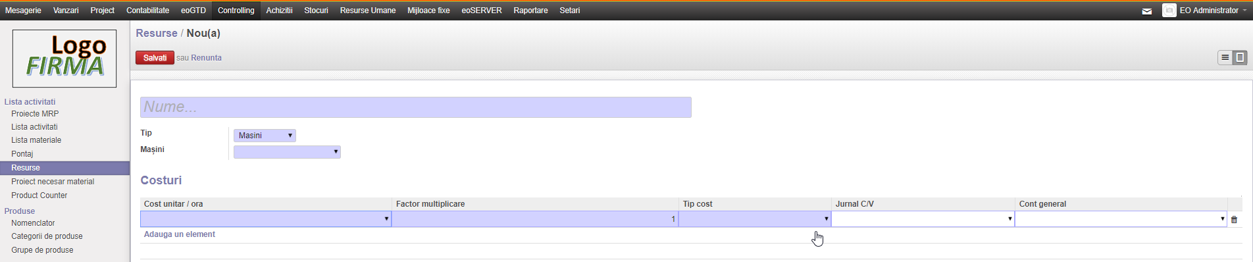1253x262 pixels.
Task: Click the EO Administrator avatar icon
Action: click(x=1169, y=11)
